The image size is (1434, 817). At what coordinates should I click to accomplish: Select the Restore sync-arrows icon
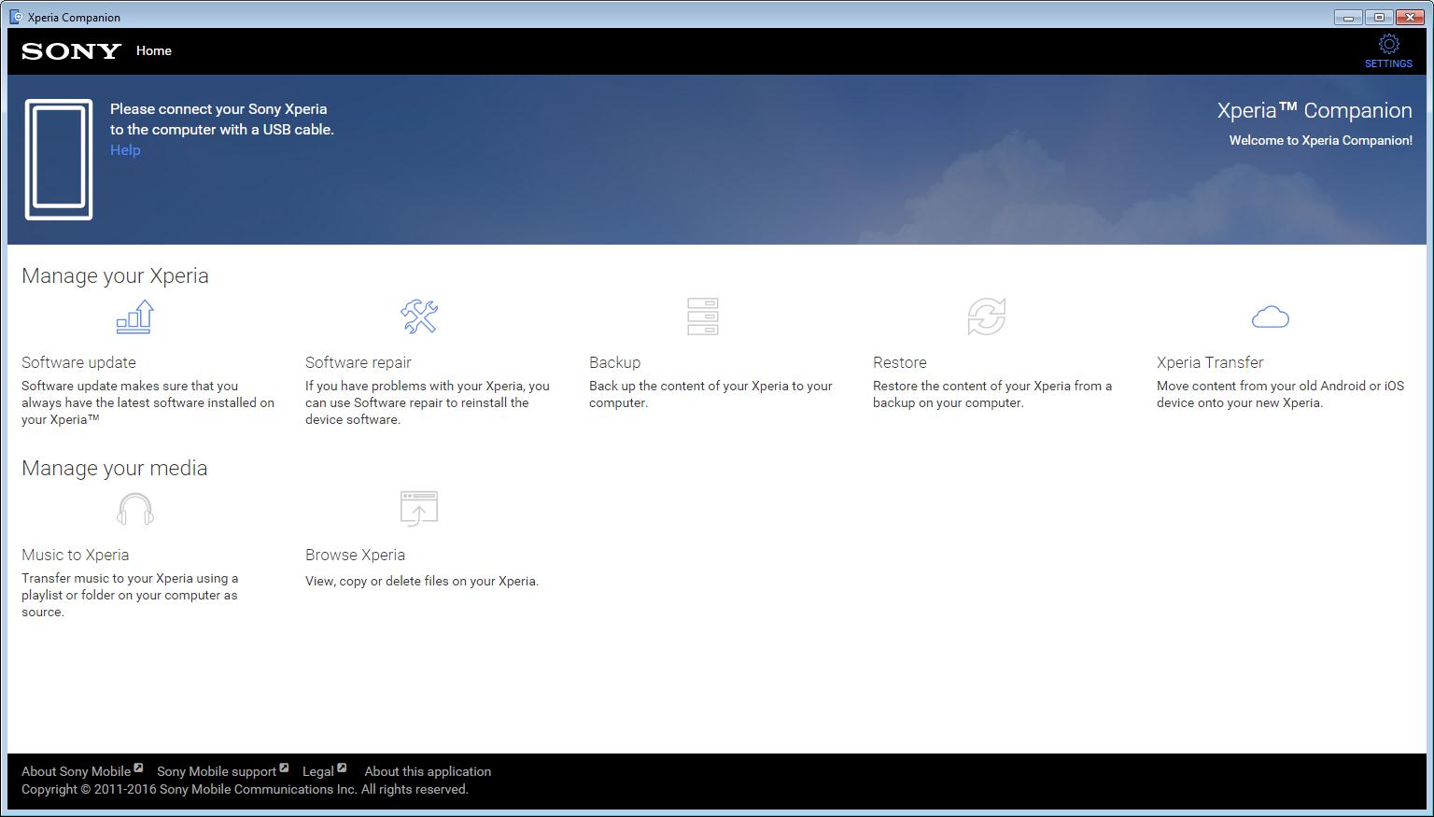click(x=987, y=317)
